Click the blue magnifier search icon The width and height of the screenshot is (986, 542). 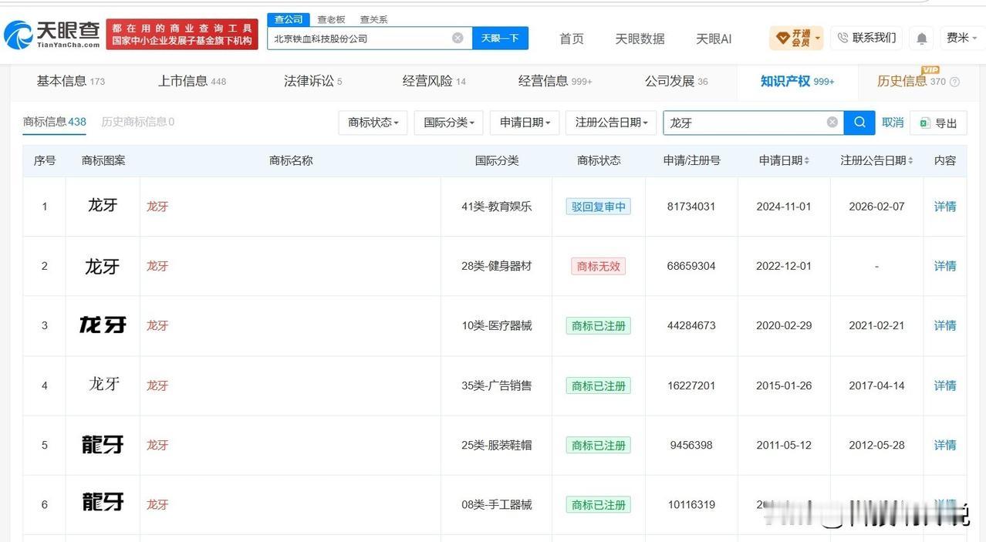coord(859,122)
